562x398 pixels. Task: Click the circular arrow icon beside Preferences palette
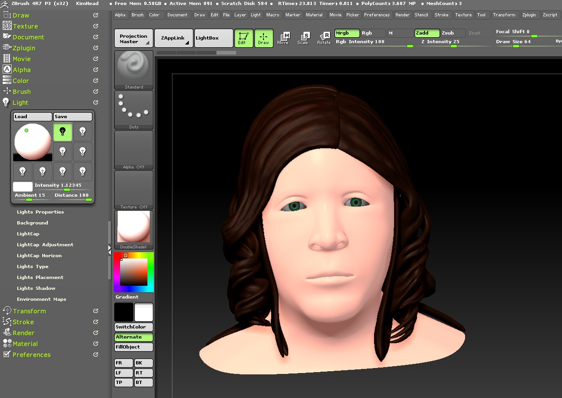[x=96, y=354]
